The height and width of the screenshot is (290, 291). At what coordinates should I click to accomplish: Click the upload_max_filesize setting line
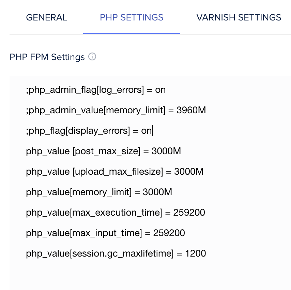(114, 171)
